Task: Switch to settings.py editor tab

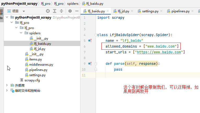Action: coord(150,11)
